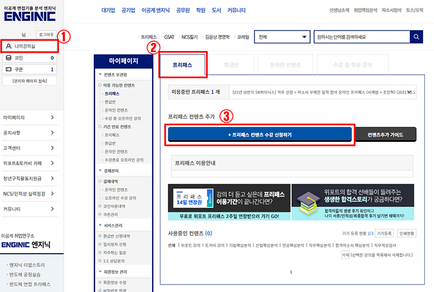Expand the 마이페이지 sidebar chevron

(x=52, y=118)
